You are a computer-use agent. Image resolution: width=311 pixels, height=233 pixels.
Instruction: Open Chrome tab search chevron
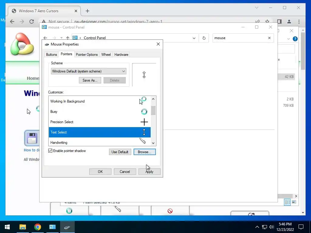click(256, 8)
